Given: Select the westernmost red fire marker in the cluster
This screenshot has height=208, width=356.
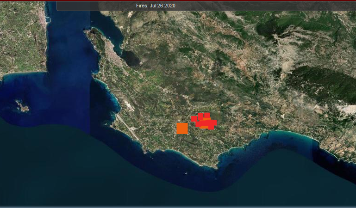Looking at the screenshot, I should click(194, 119).
